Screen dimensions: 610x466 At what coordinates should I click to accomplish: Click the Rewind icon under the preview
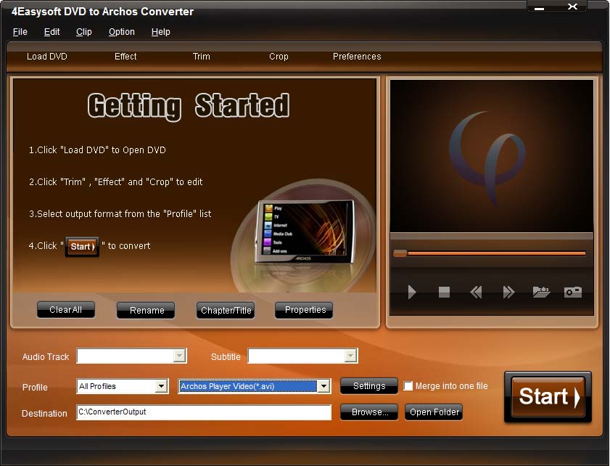(476, 293)
